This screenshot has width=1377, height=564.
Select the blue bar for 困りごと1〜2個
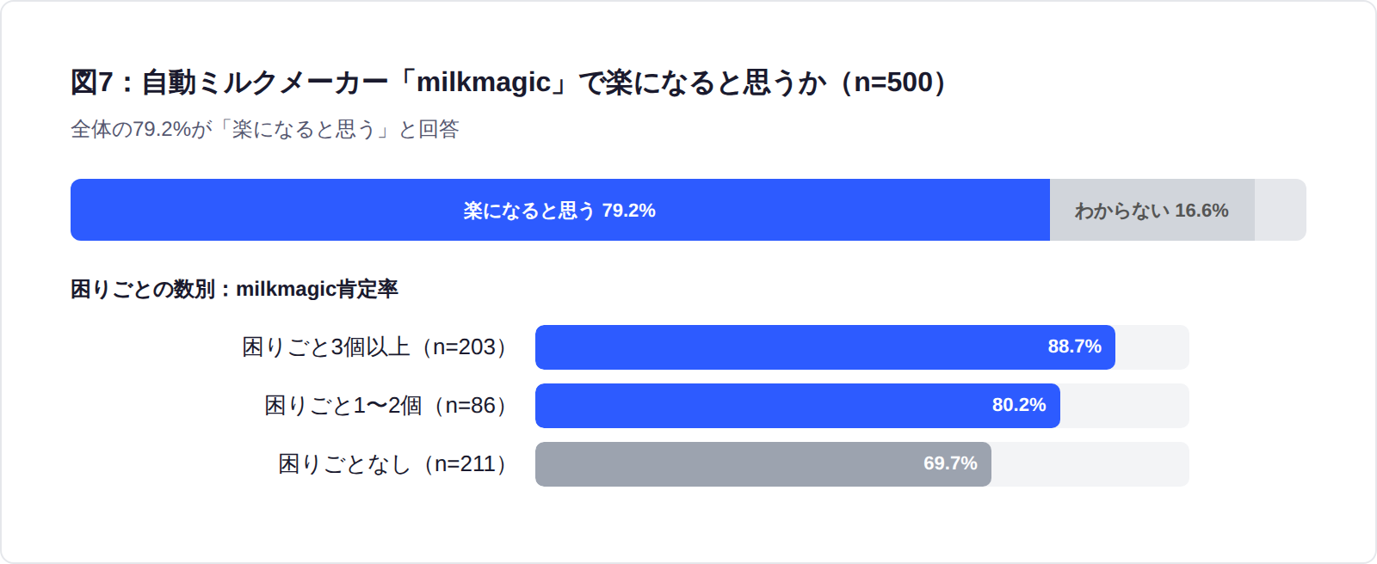click(x=757, y=406)
